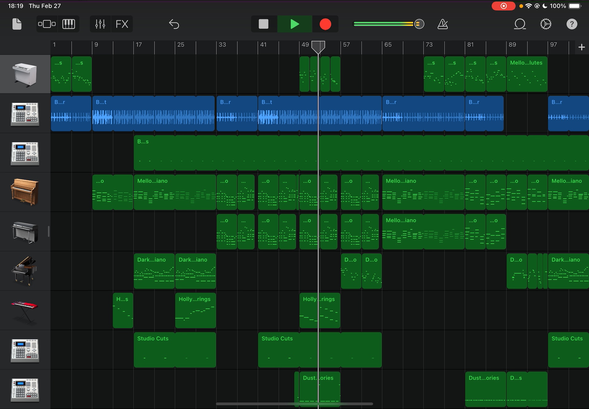Screen dimensions: 589x409
Task: Switch to the Live Loops grid view button
Action: (47, 24)
